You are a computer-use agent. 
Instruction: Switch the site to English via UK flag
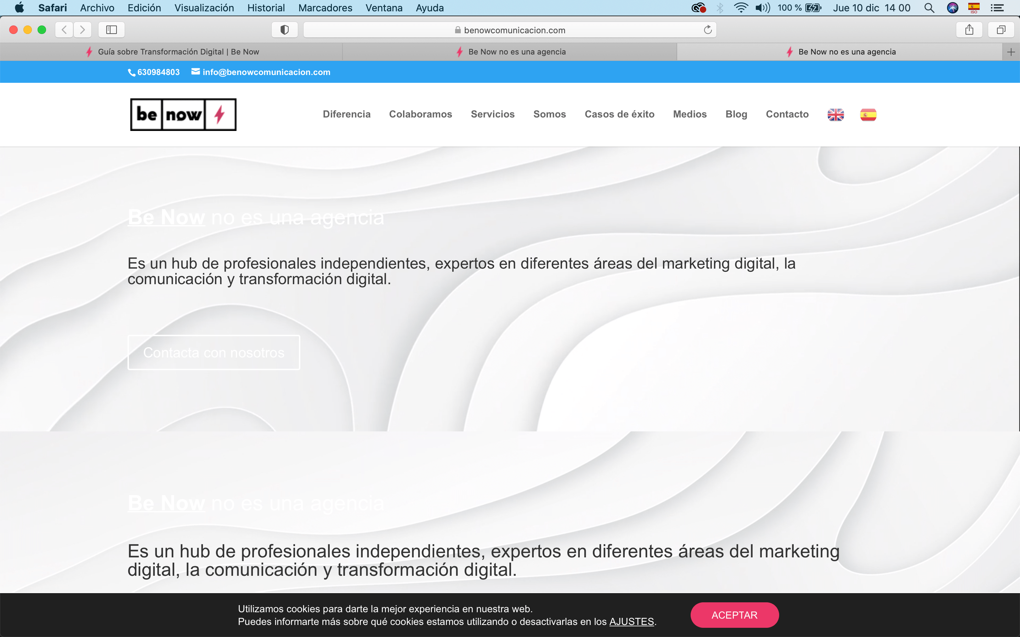pyautogui.click(x=835, y=115)
